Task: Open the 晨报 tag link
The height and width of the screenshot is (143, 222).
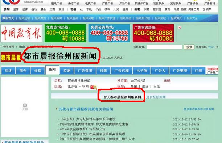Action: tap(133, 87)
